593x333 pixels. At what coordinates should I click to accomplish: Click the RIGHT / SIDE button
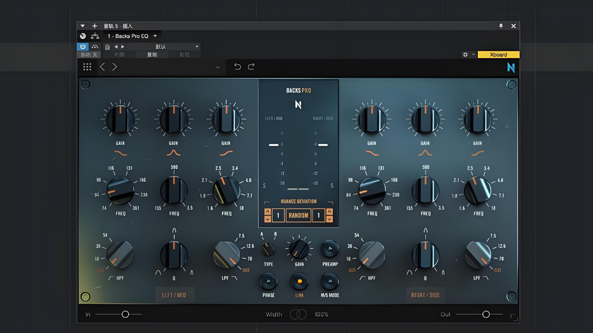pos(425,295)
